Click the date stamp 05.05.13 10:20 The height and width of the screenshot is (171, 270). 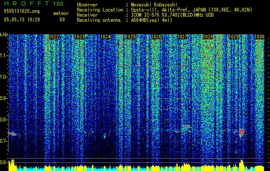(x=22, y=20)
